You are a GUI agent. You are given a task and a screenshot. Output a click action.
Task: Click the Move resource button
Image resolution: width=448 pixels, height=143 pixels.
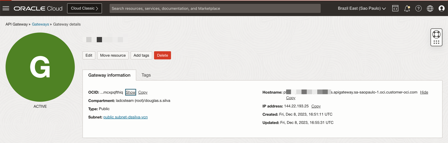coord(113,55)
